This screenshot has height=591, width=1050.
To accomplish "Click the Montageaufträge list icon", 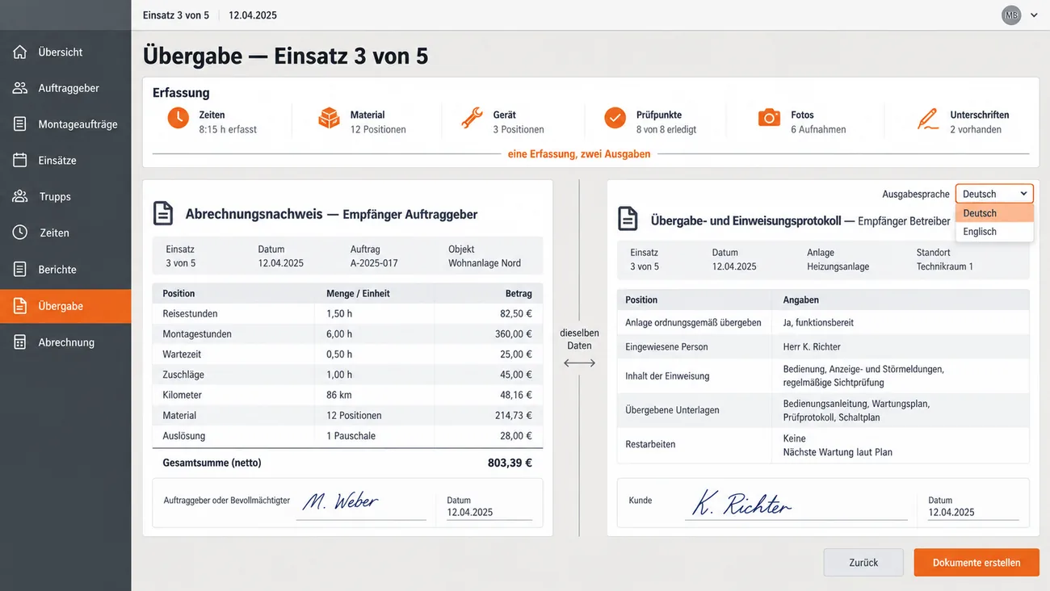I will [20, 124].
